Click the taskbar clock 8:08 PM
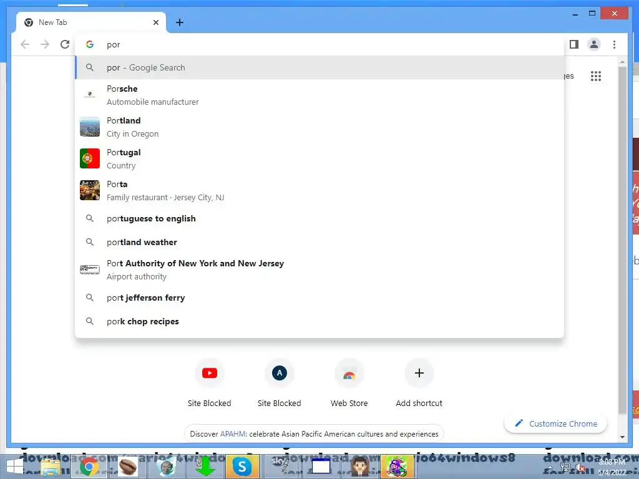The width and height of the screenshot is (639, 479). (x=612, y=462)
